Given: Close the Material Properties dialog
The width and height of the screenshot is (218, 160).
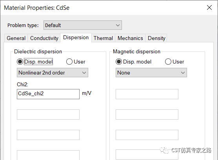Looking at the screenshot, I should [x=209, y=7].
